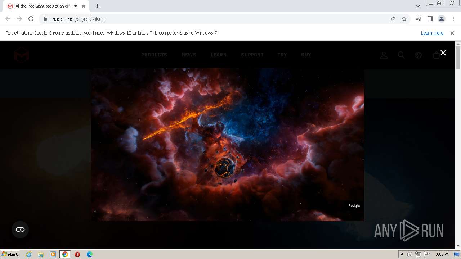View site security lock info
Screen dimensions: 461x259
point(45,19)
